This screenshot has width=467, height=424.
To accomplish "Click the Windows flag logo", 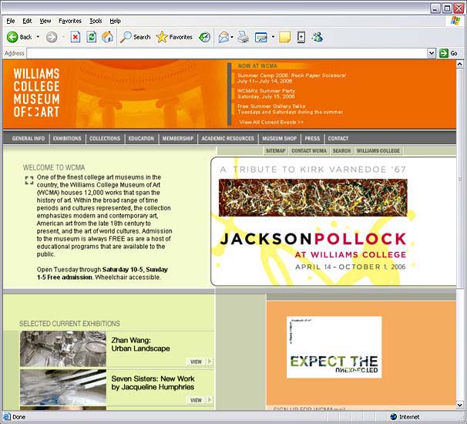I will [x=455, y=21].
